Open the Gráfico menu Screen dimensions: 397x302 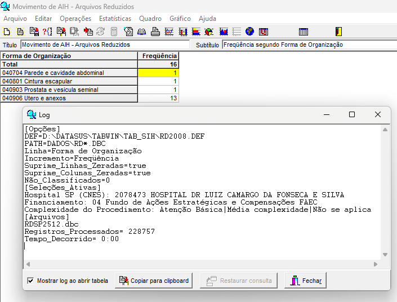click(180, 19)
